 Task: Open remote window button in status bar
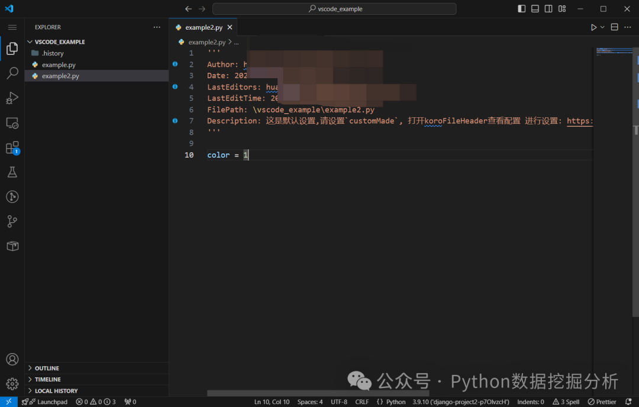(8, 402)
